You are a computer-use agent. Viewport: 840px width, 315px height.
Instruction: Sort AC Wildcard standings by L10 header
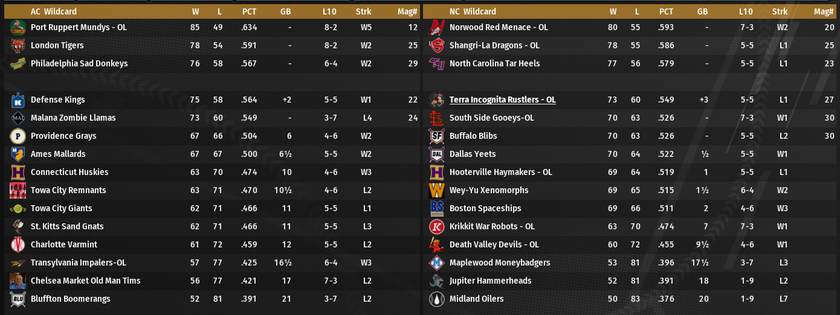330,11
